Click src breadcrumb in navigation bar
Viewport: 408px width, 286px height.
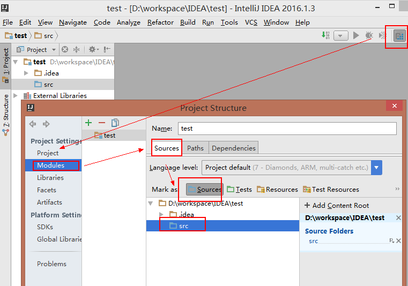coord(44,36)
